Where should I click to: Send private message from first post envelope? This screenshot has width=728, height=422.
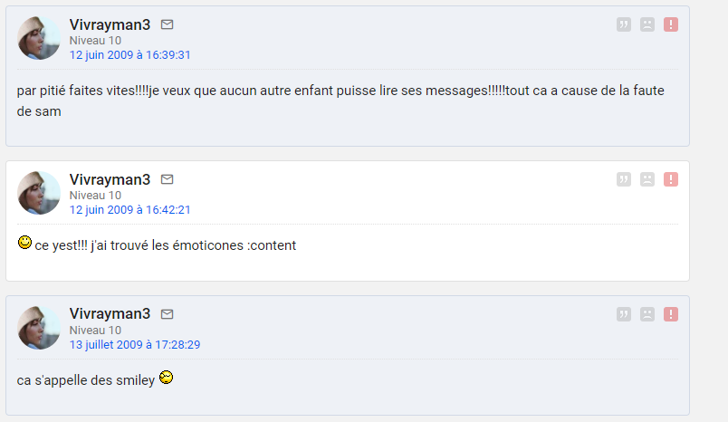(x=167, y=24)
